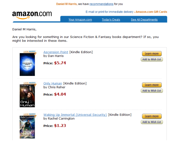180x144 pixels.
Task: Follow the recommendations link at top
Action: click(101, 4)
